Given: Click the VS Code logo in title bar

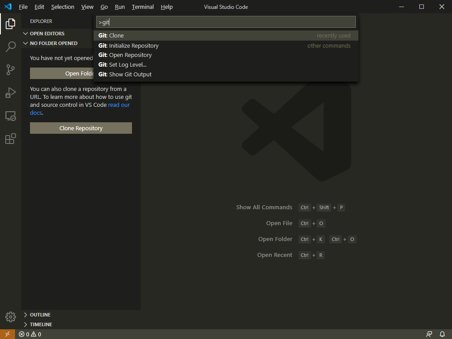Looking at the screenshot, I should (x=8, y=7).
